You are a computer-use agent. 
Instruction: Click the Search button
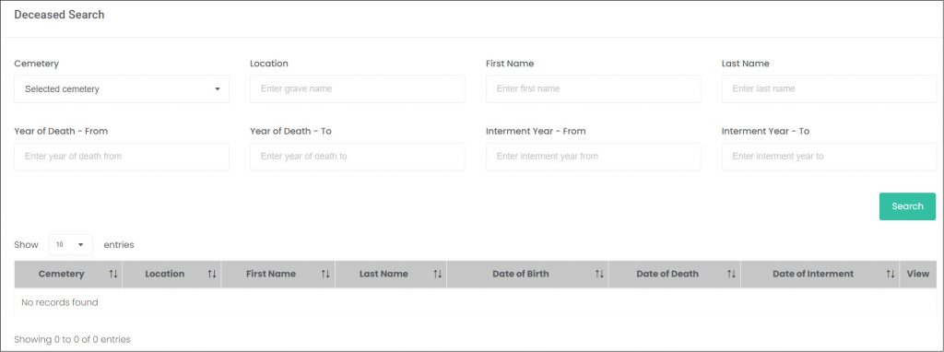(x=907, y=206)
